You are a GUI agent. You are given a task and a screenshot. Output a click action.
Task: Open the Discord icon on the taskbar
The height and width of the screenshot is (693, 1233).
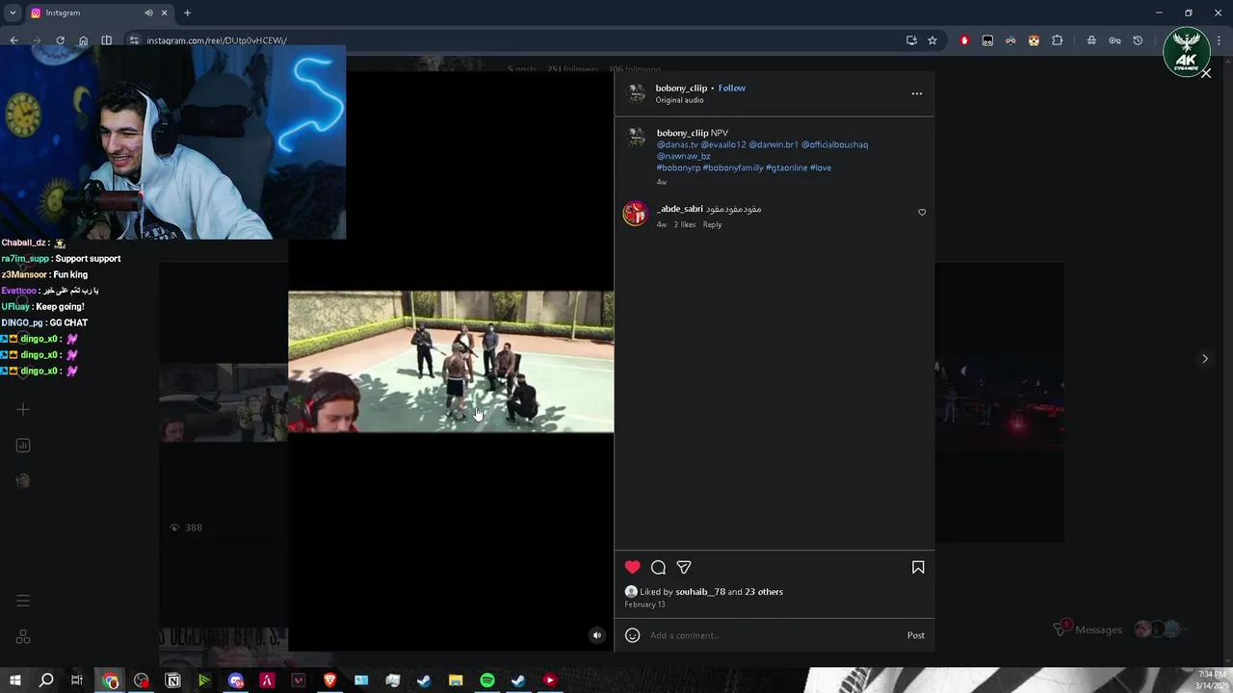pyautogui.click(x=236, y=680)
